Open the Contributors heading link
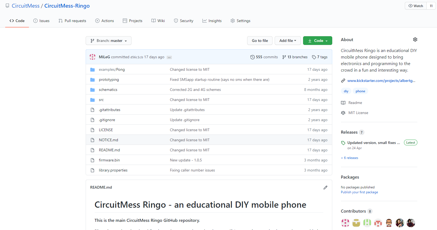This screenshot has height=230, width=437. coord(353,211)
